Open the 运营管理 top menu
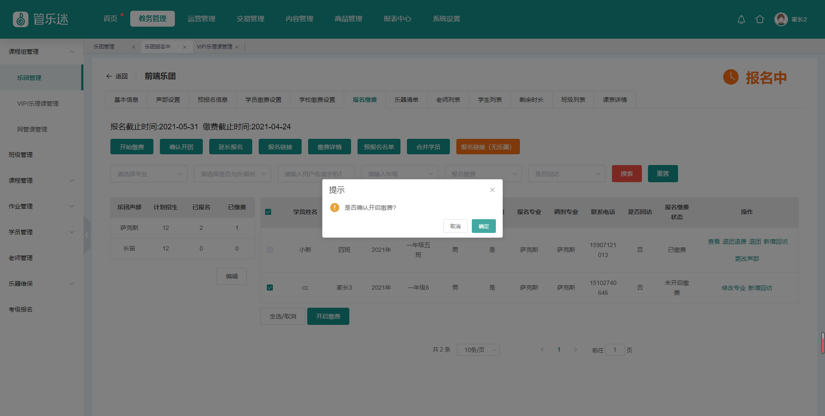The height and width of the screenshot is (416, 825). 201,19
